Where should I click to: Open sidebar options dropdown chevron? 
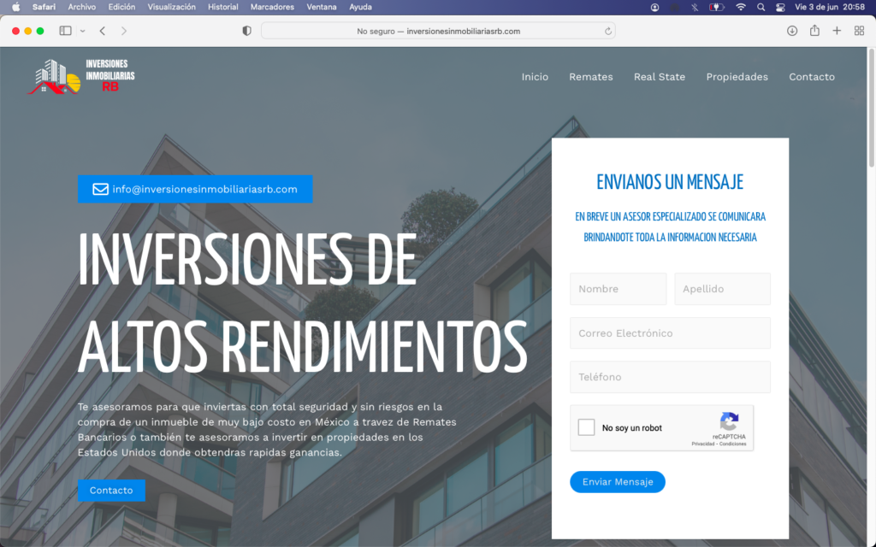click(83, 31)
